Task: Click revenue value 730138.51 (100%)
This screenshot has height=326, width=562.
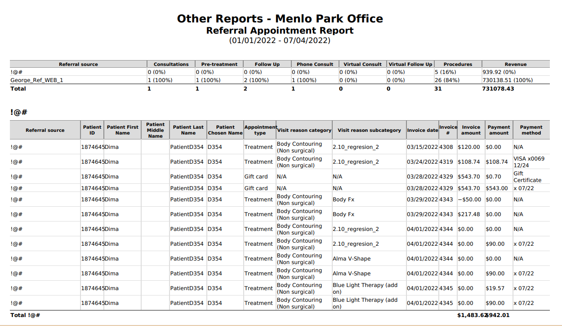Action: click(508, 80)
